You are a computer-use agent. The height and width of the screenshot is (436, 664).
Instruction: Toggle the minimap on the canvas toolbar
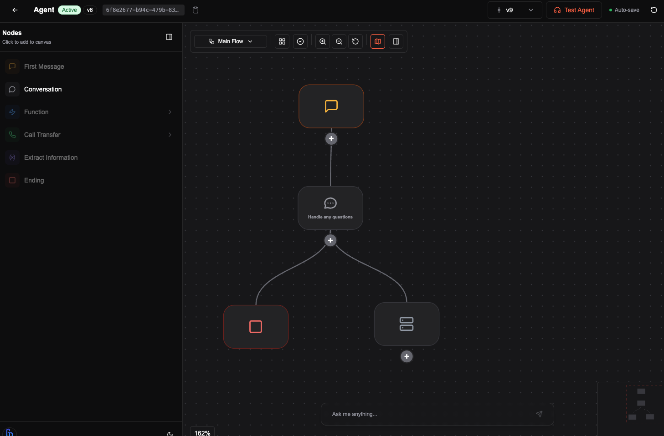point(377,41)
